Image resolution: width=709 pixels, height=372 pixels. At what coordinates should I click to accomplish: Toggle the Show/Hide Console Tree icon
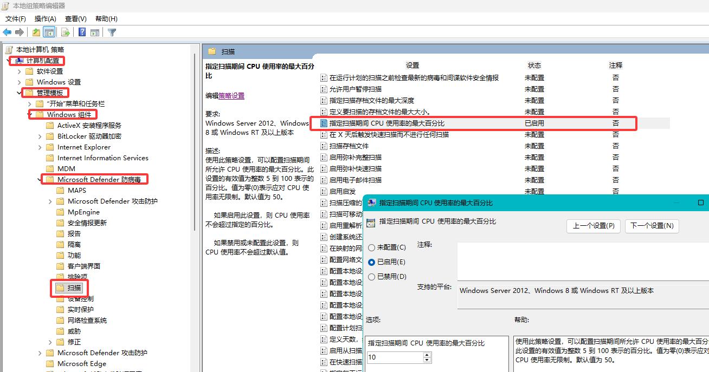[x=49, y=32]
